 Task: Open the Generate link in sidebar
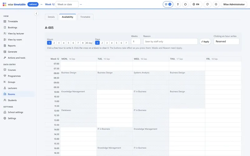coord(12,52)
